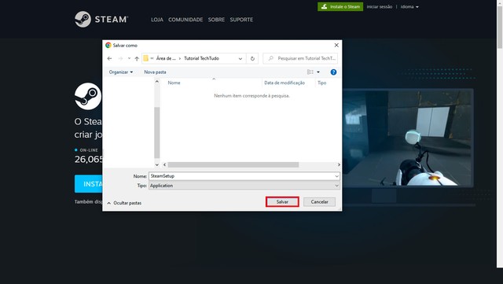
Task: Collapse folders with Ocultar pastas
Action: point(124,203)
